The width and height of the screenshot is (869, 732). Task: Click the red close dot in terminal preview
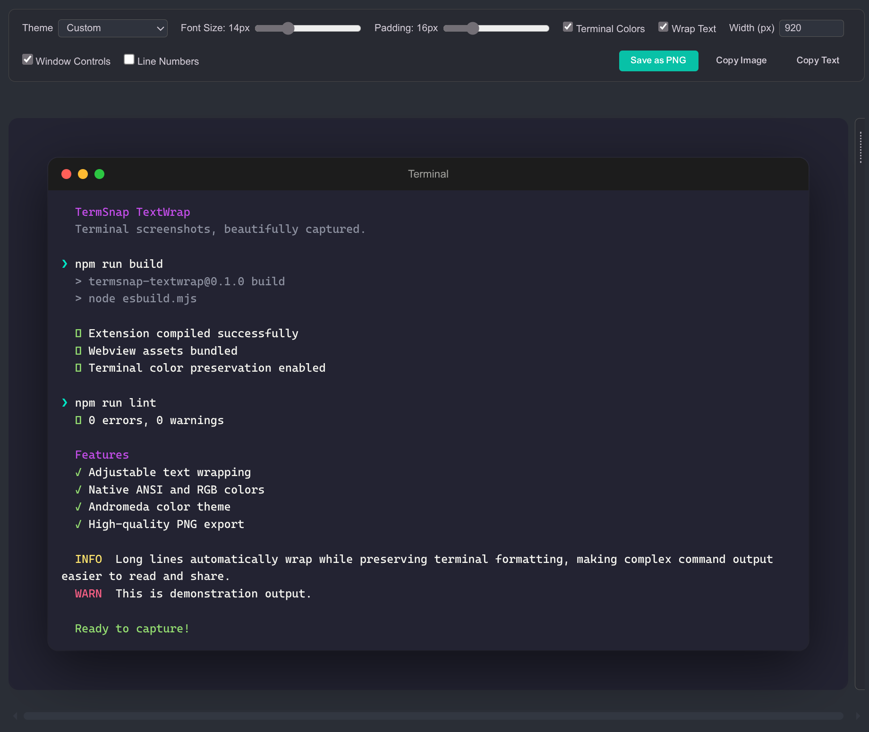point(67,174)
